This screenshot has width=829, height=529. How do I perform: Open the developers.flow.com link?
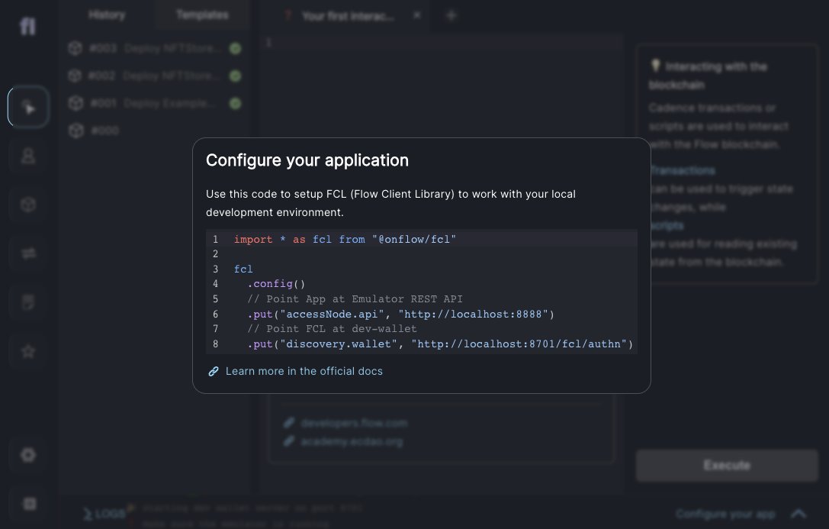coord(354,423)
